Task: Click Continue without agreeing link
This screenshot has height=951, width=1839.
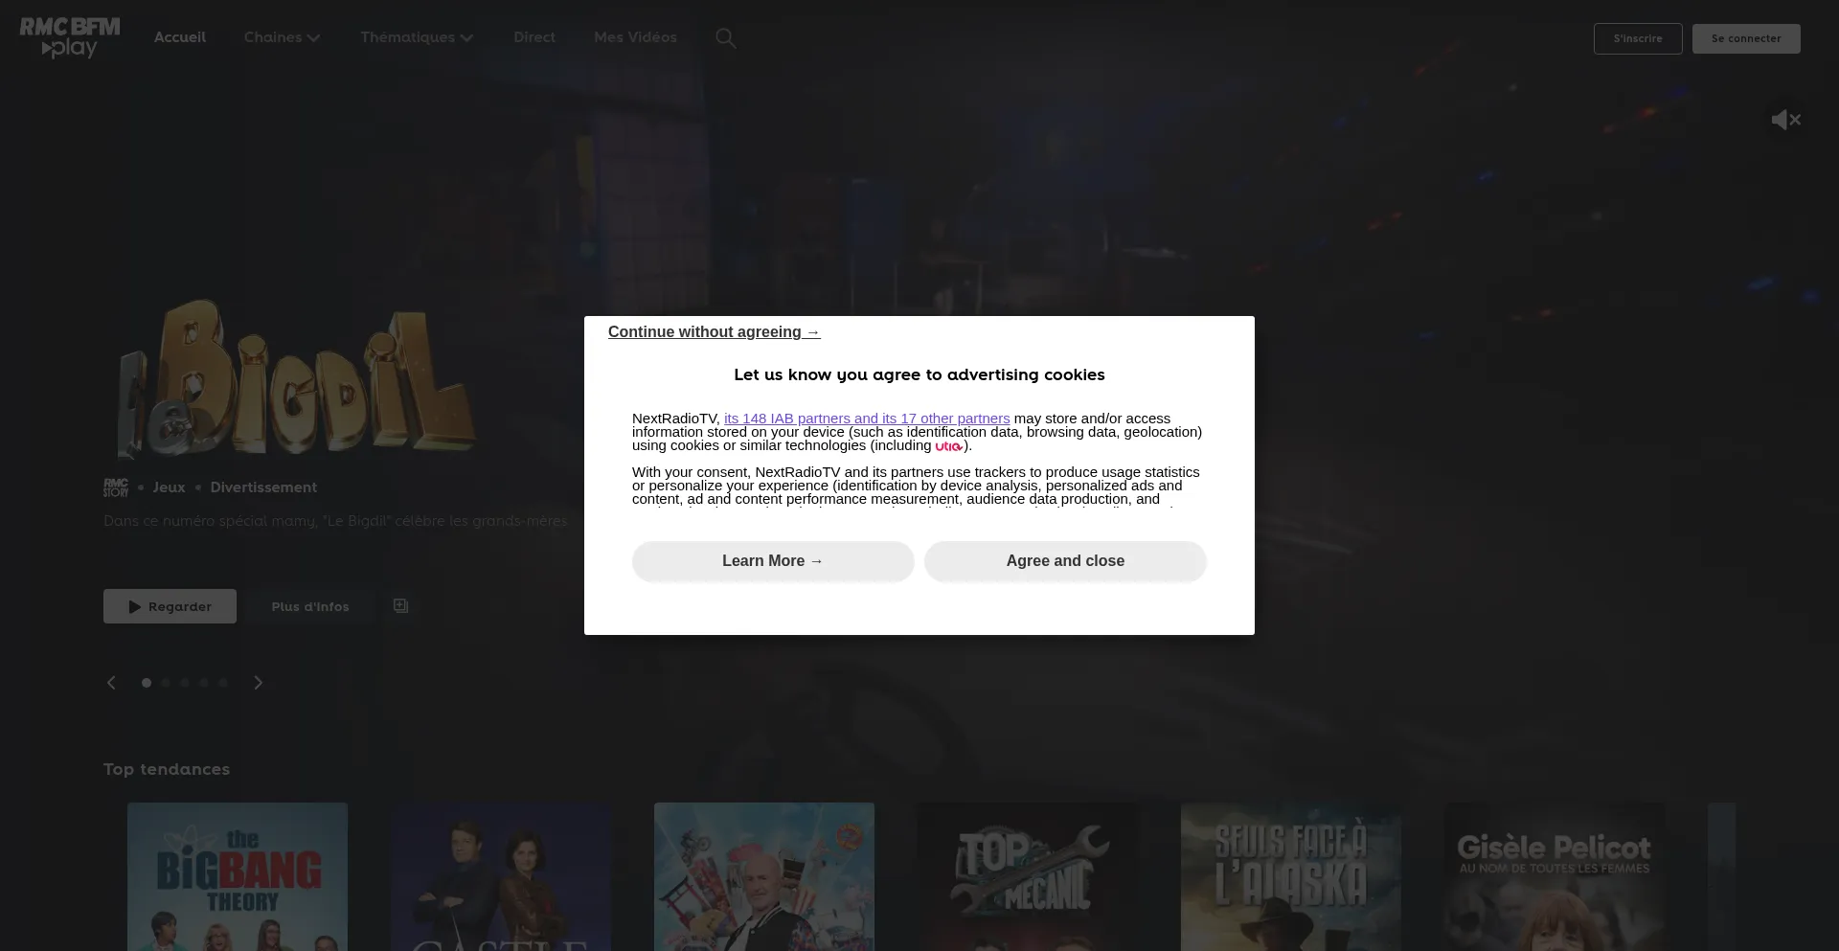Action: tap(715, 332)
